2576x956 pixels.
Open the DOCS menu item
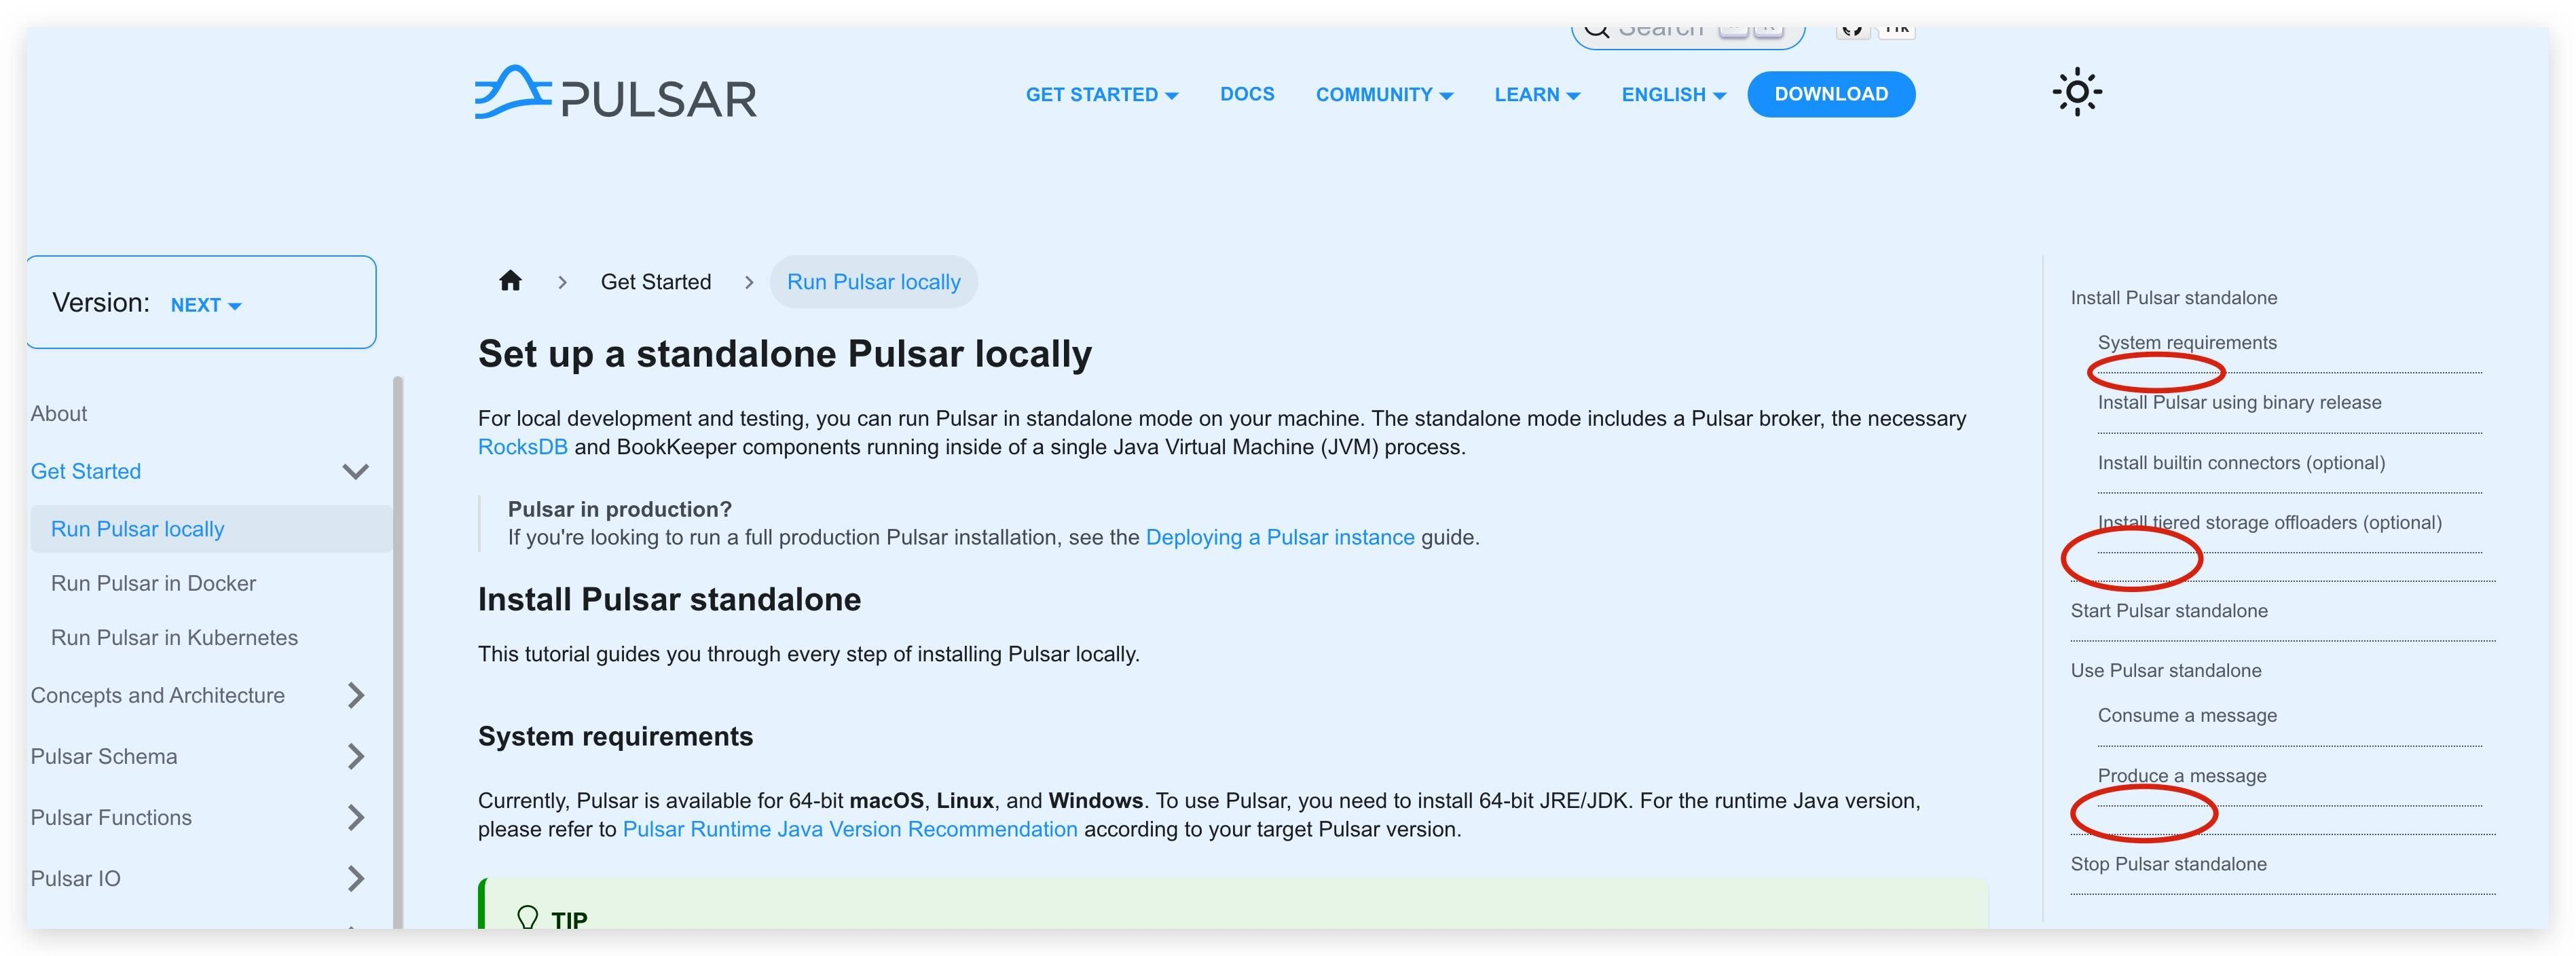click(x=1246, y=94)
